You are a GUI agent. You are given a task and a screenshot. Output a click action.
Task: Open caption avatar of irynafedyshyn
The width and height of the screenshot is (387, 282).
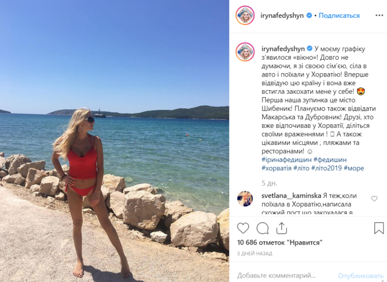(245, 52)
